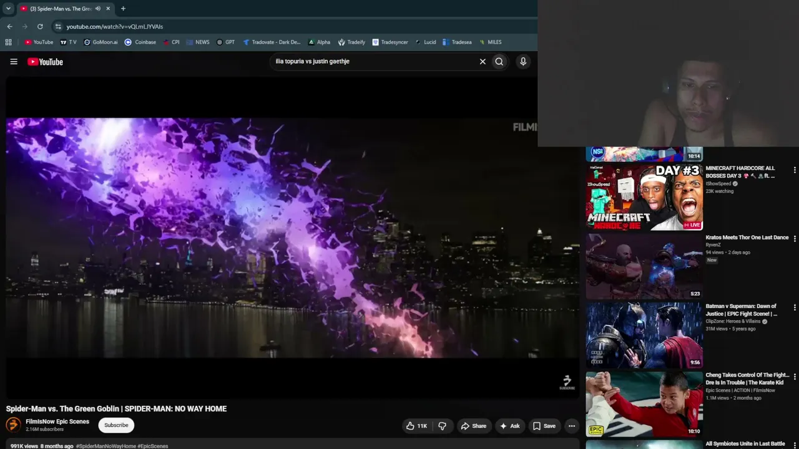This screenshot has height=449, width=799.
Task: Open options for Batman v Superman video
Action: click(x=795, y=307)
